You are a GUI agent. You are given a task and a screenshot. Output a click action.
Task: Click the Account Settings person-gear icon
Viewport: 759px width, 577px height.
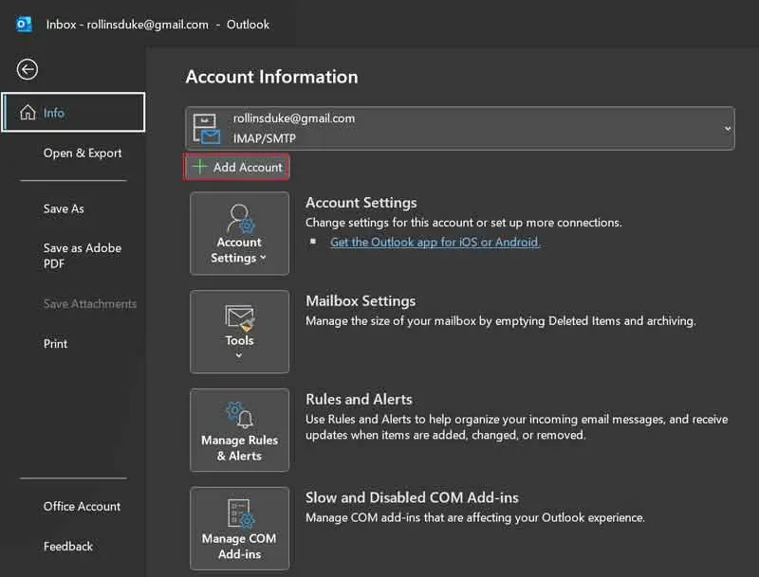coord(240,219)
